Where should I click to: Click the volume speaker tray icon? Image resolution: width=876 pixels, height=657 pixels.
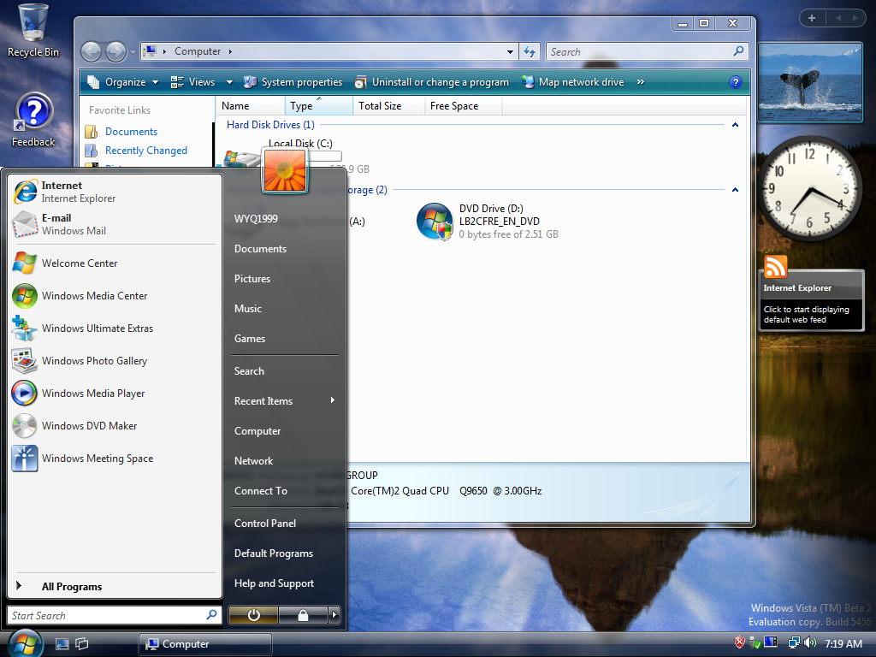[x=810, y=642]
